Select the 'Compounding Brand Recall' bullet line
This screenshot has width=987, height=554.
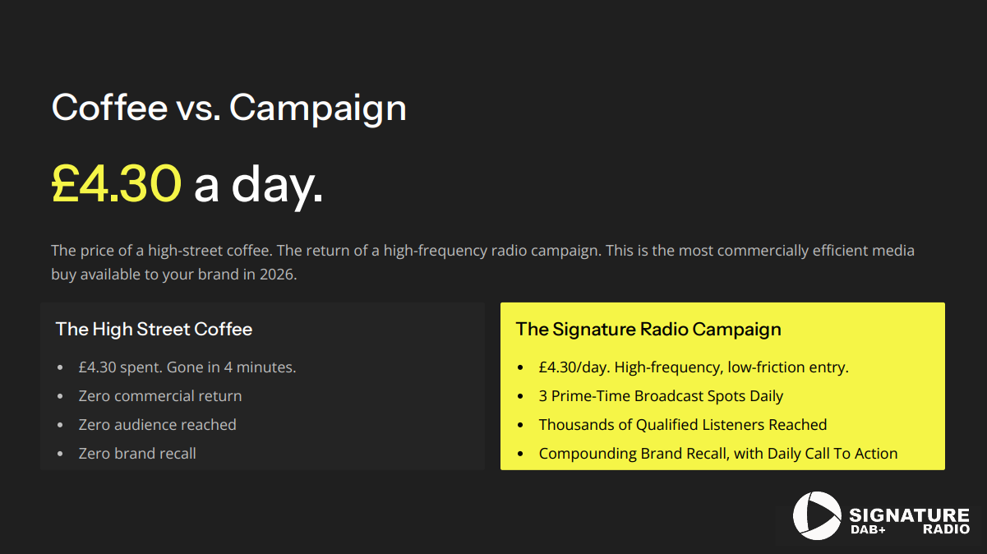point(717,454)
